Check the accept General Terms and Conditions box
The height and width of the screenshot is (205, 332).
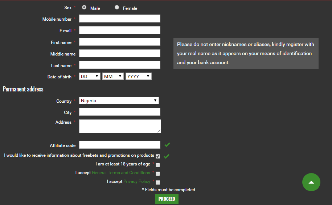(x=158, y=174)
